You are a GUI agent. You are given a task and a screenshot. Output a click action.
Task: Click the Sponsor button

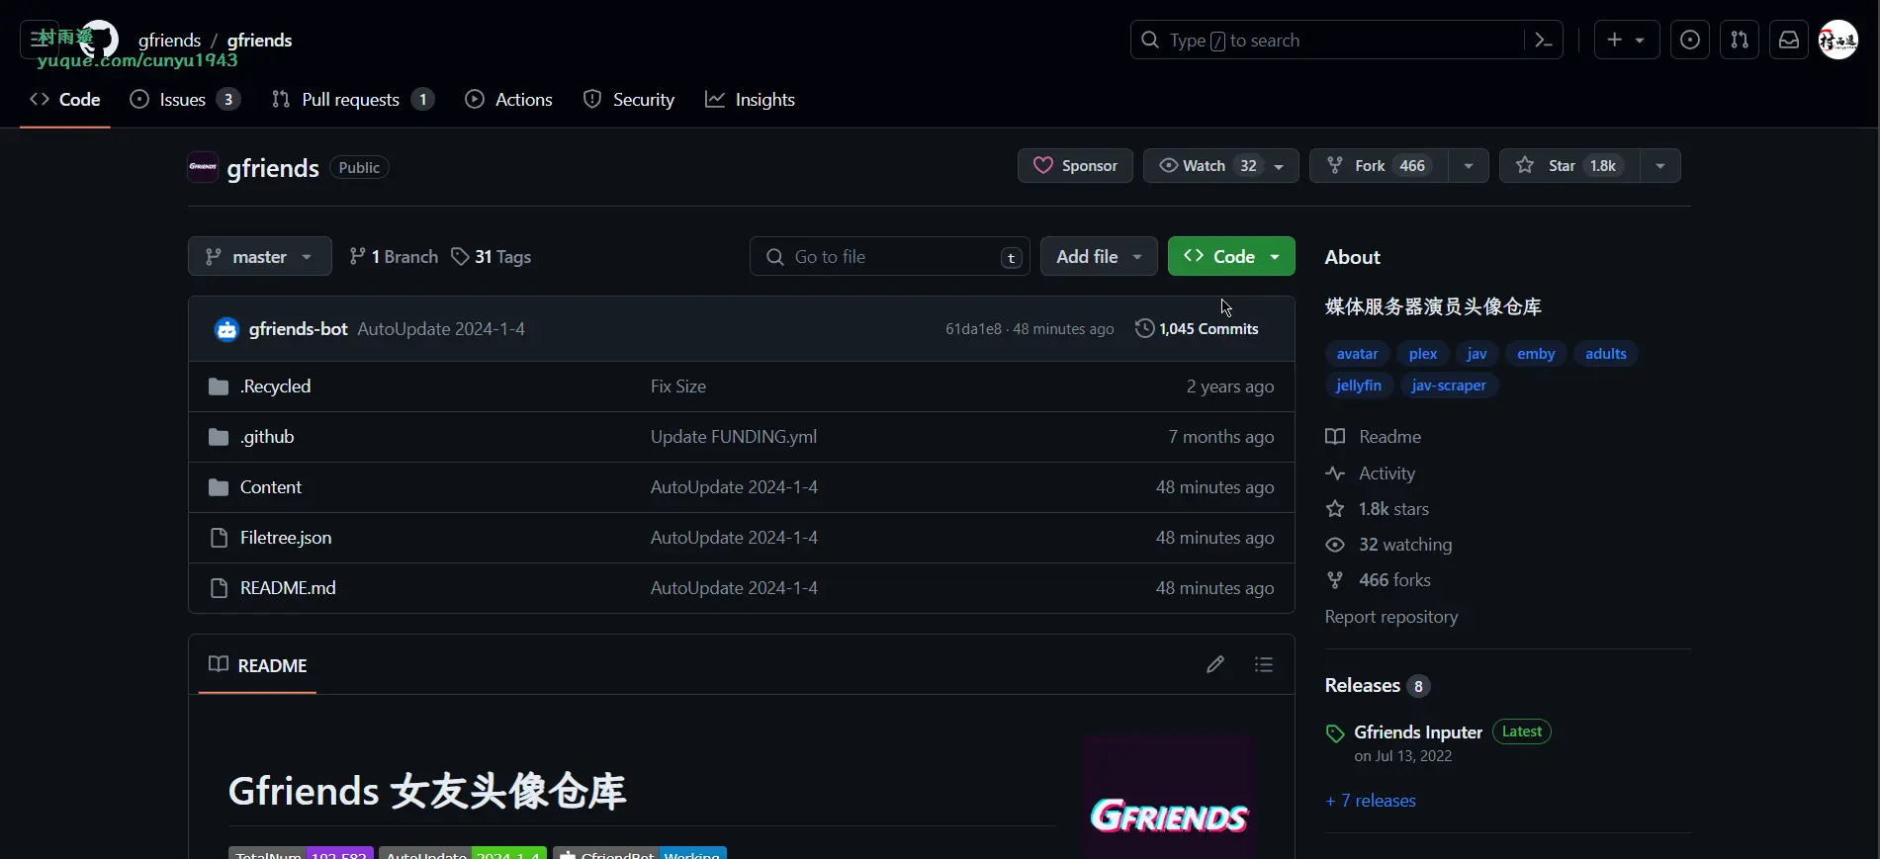point(1075,166)
